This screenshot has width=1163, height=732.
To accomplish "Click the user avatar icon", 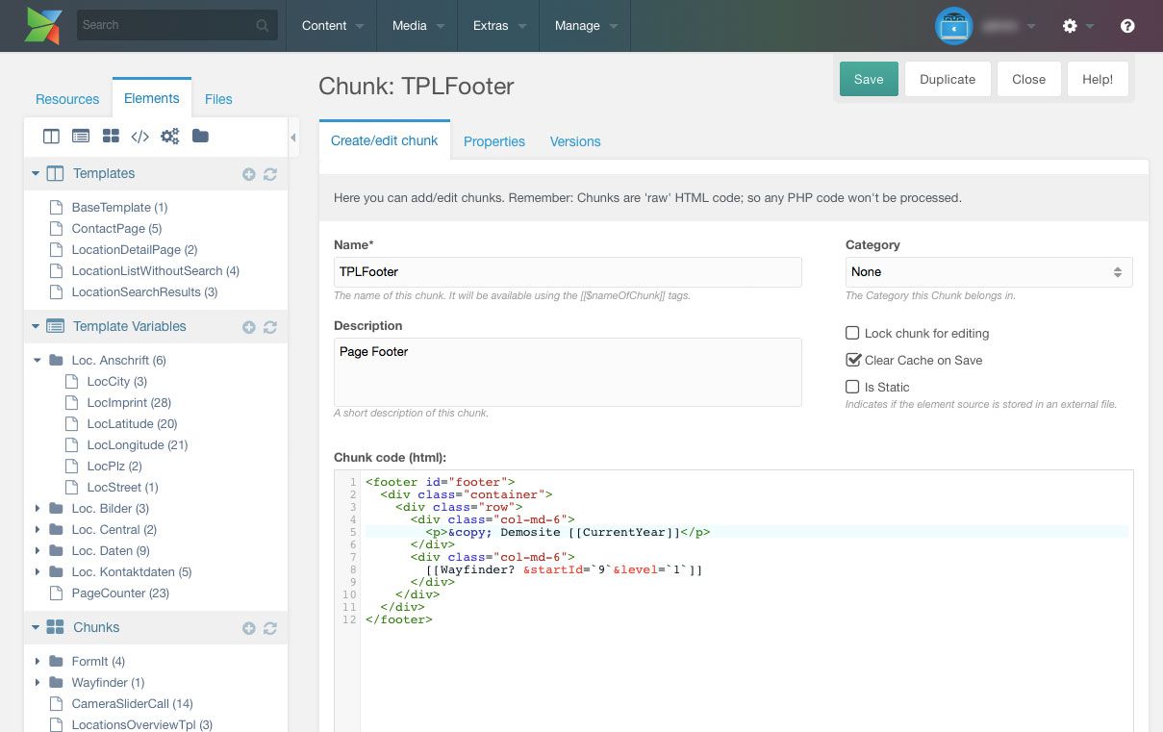I will pos(953,26).
